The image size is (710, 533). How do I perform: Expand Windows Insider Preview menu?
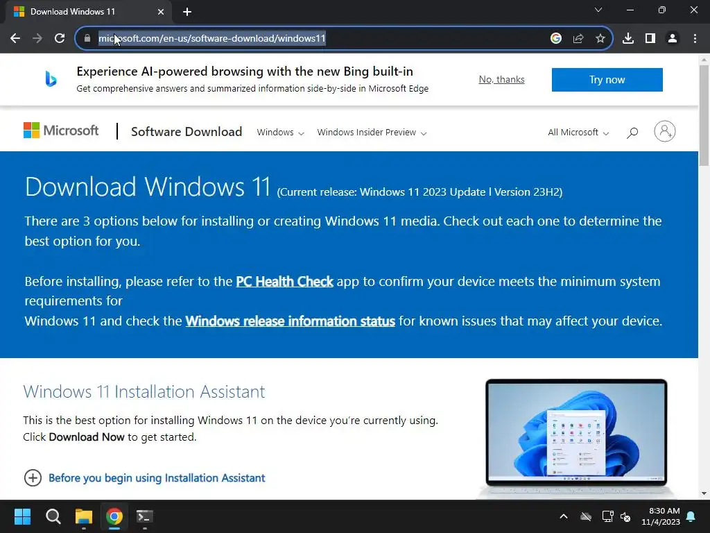372,133
